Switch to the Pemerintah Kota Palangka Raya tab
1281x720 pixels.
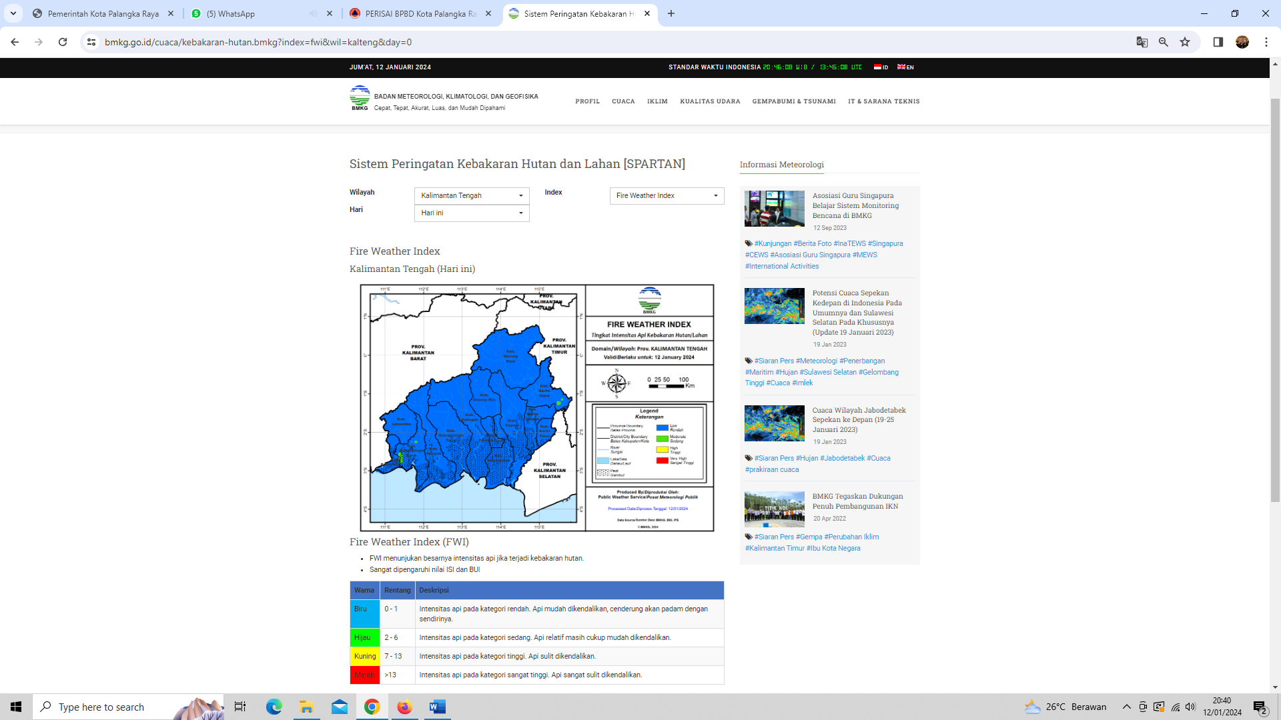pyautogui.click(x=103, y=13)
